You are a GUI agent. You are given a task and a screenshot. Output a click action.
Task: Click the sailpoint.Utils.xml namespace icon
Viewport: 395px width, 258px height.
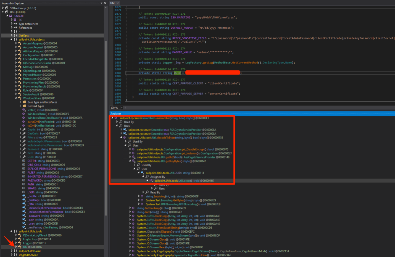15,251
